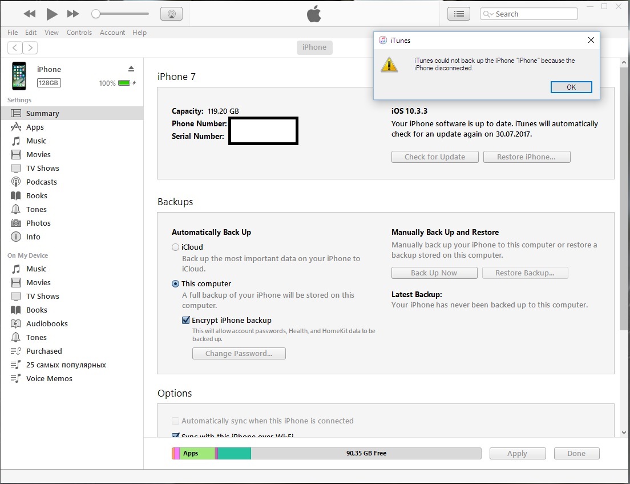Click the Tones bell icon under Settings
Viewport: 630px width, 484px height.
15,209
